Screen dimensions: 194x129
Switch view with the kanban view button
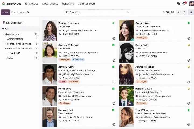coord(191,12)
